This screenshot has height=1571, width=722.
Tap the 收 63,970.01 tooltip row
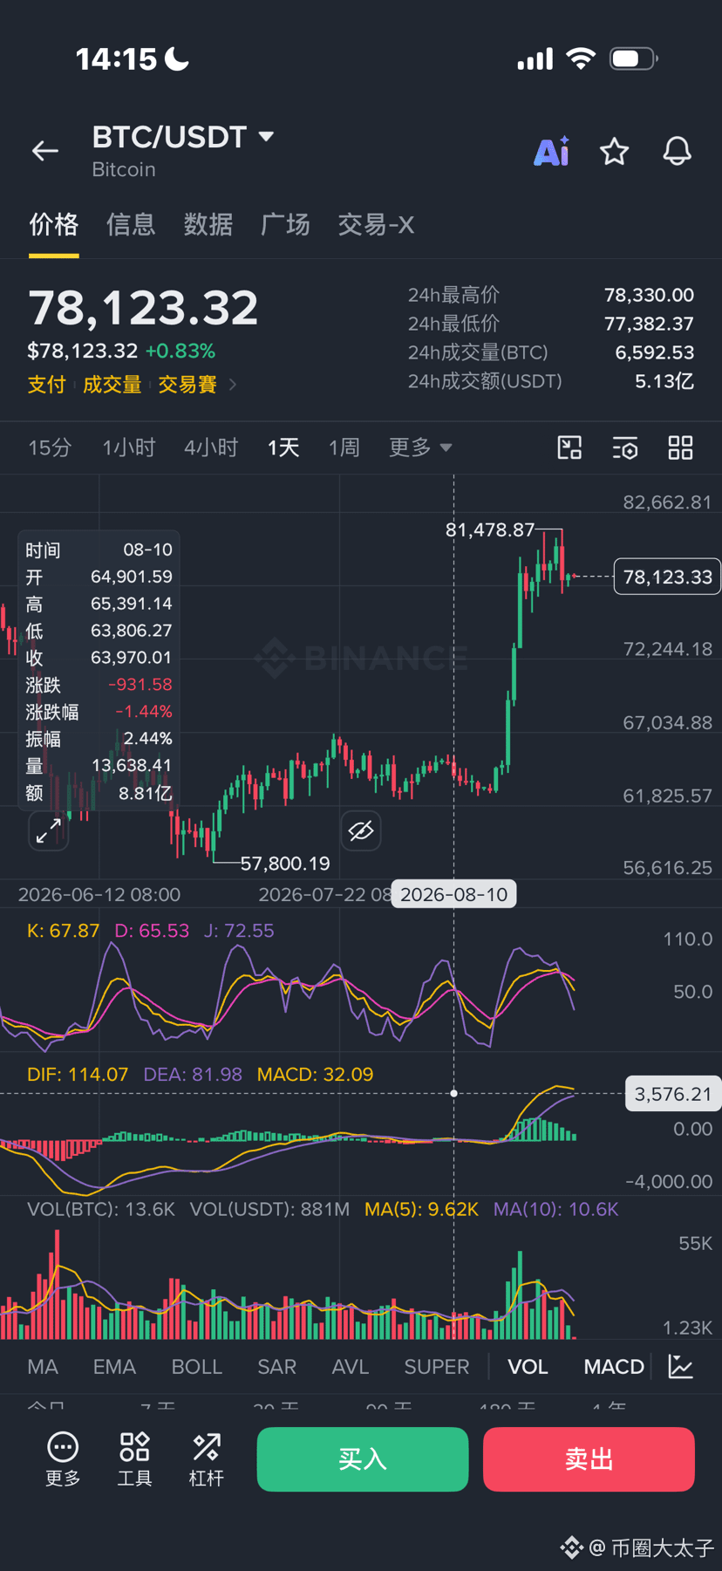pos(99,657)
